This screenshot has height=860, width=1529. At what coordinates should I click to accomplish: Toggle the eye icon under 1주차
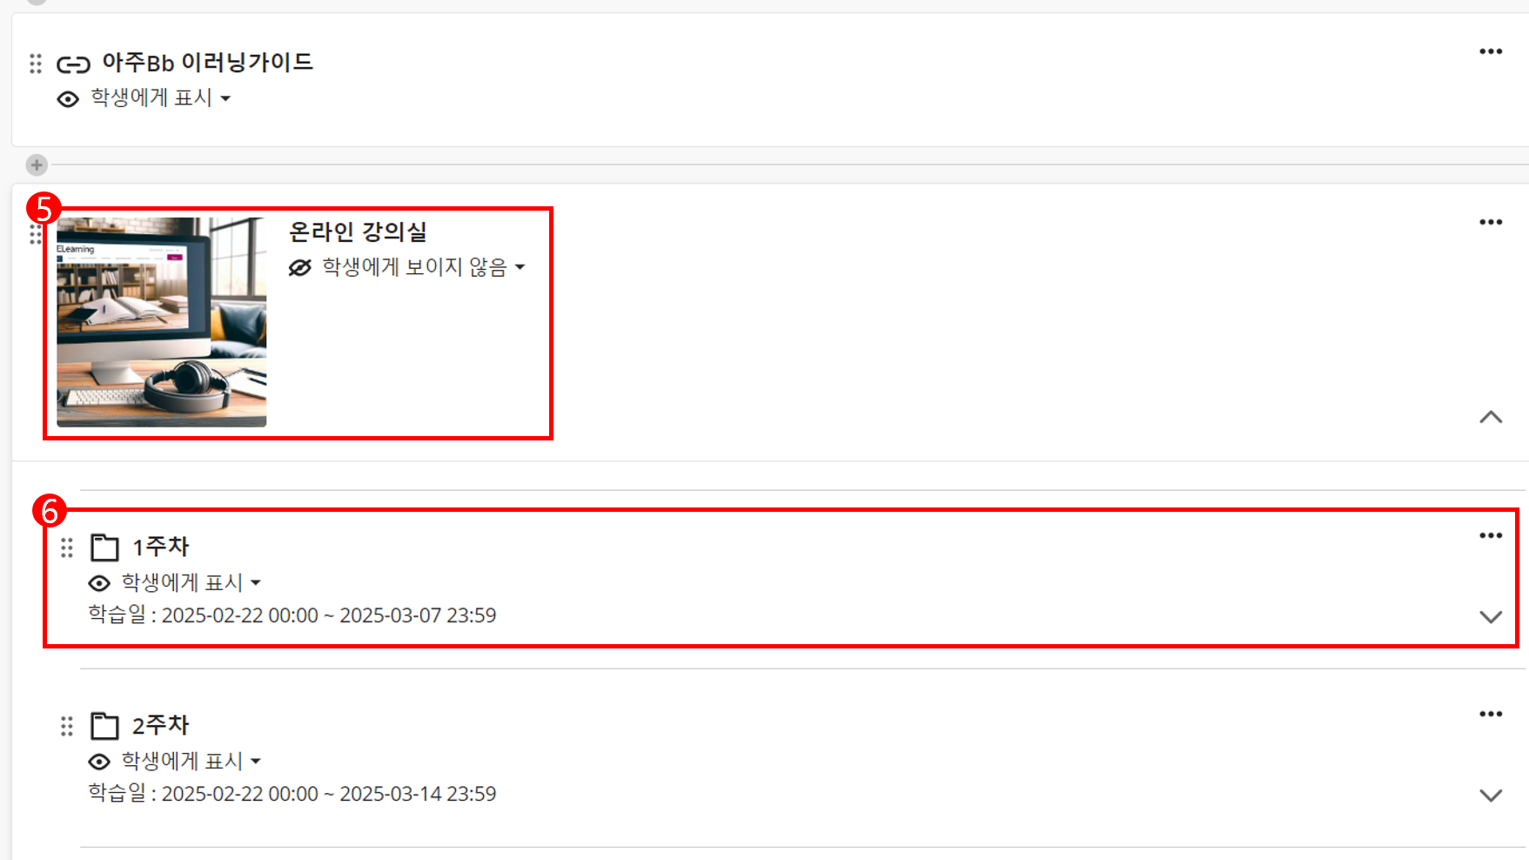coord(99,583)
